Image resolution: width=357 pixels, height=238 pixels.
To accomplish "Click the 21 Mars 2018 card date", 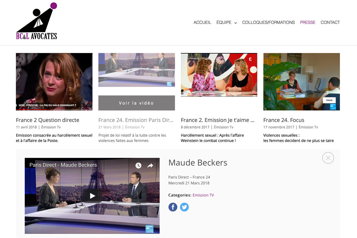I will [x=110, y=127].
